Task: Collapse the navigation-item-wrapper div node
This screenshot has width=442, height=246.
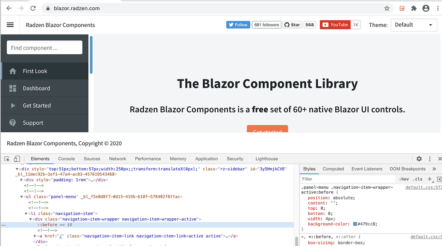Action: coord(30,219)
